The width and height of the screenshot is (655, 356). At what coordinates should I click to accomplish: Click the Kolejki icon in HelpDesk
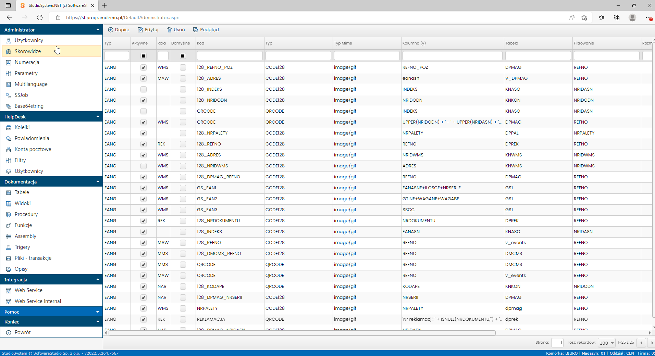(x=9, y=128)
